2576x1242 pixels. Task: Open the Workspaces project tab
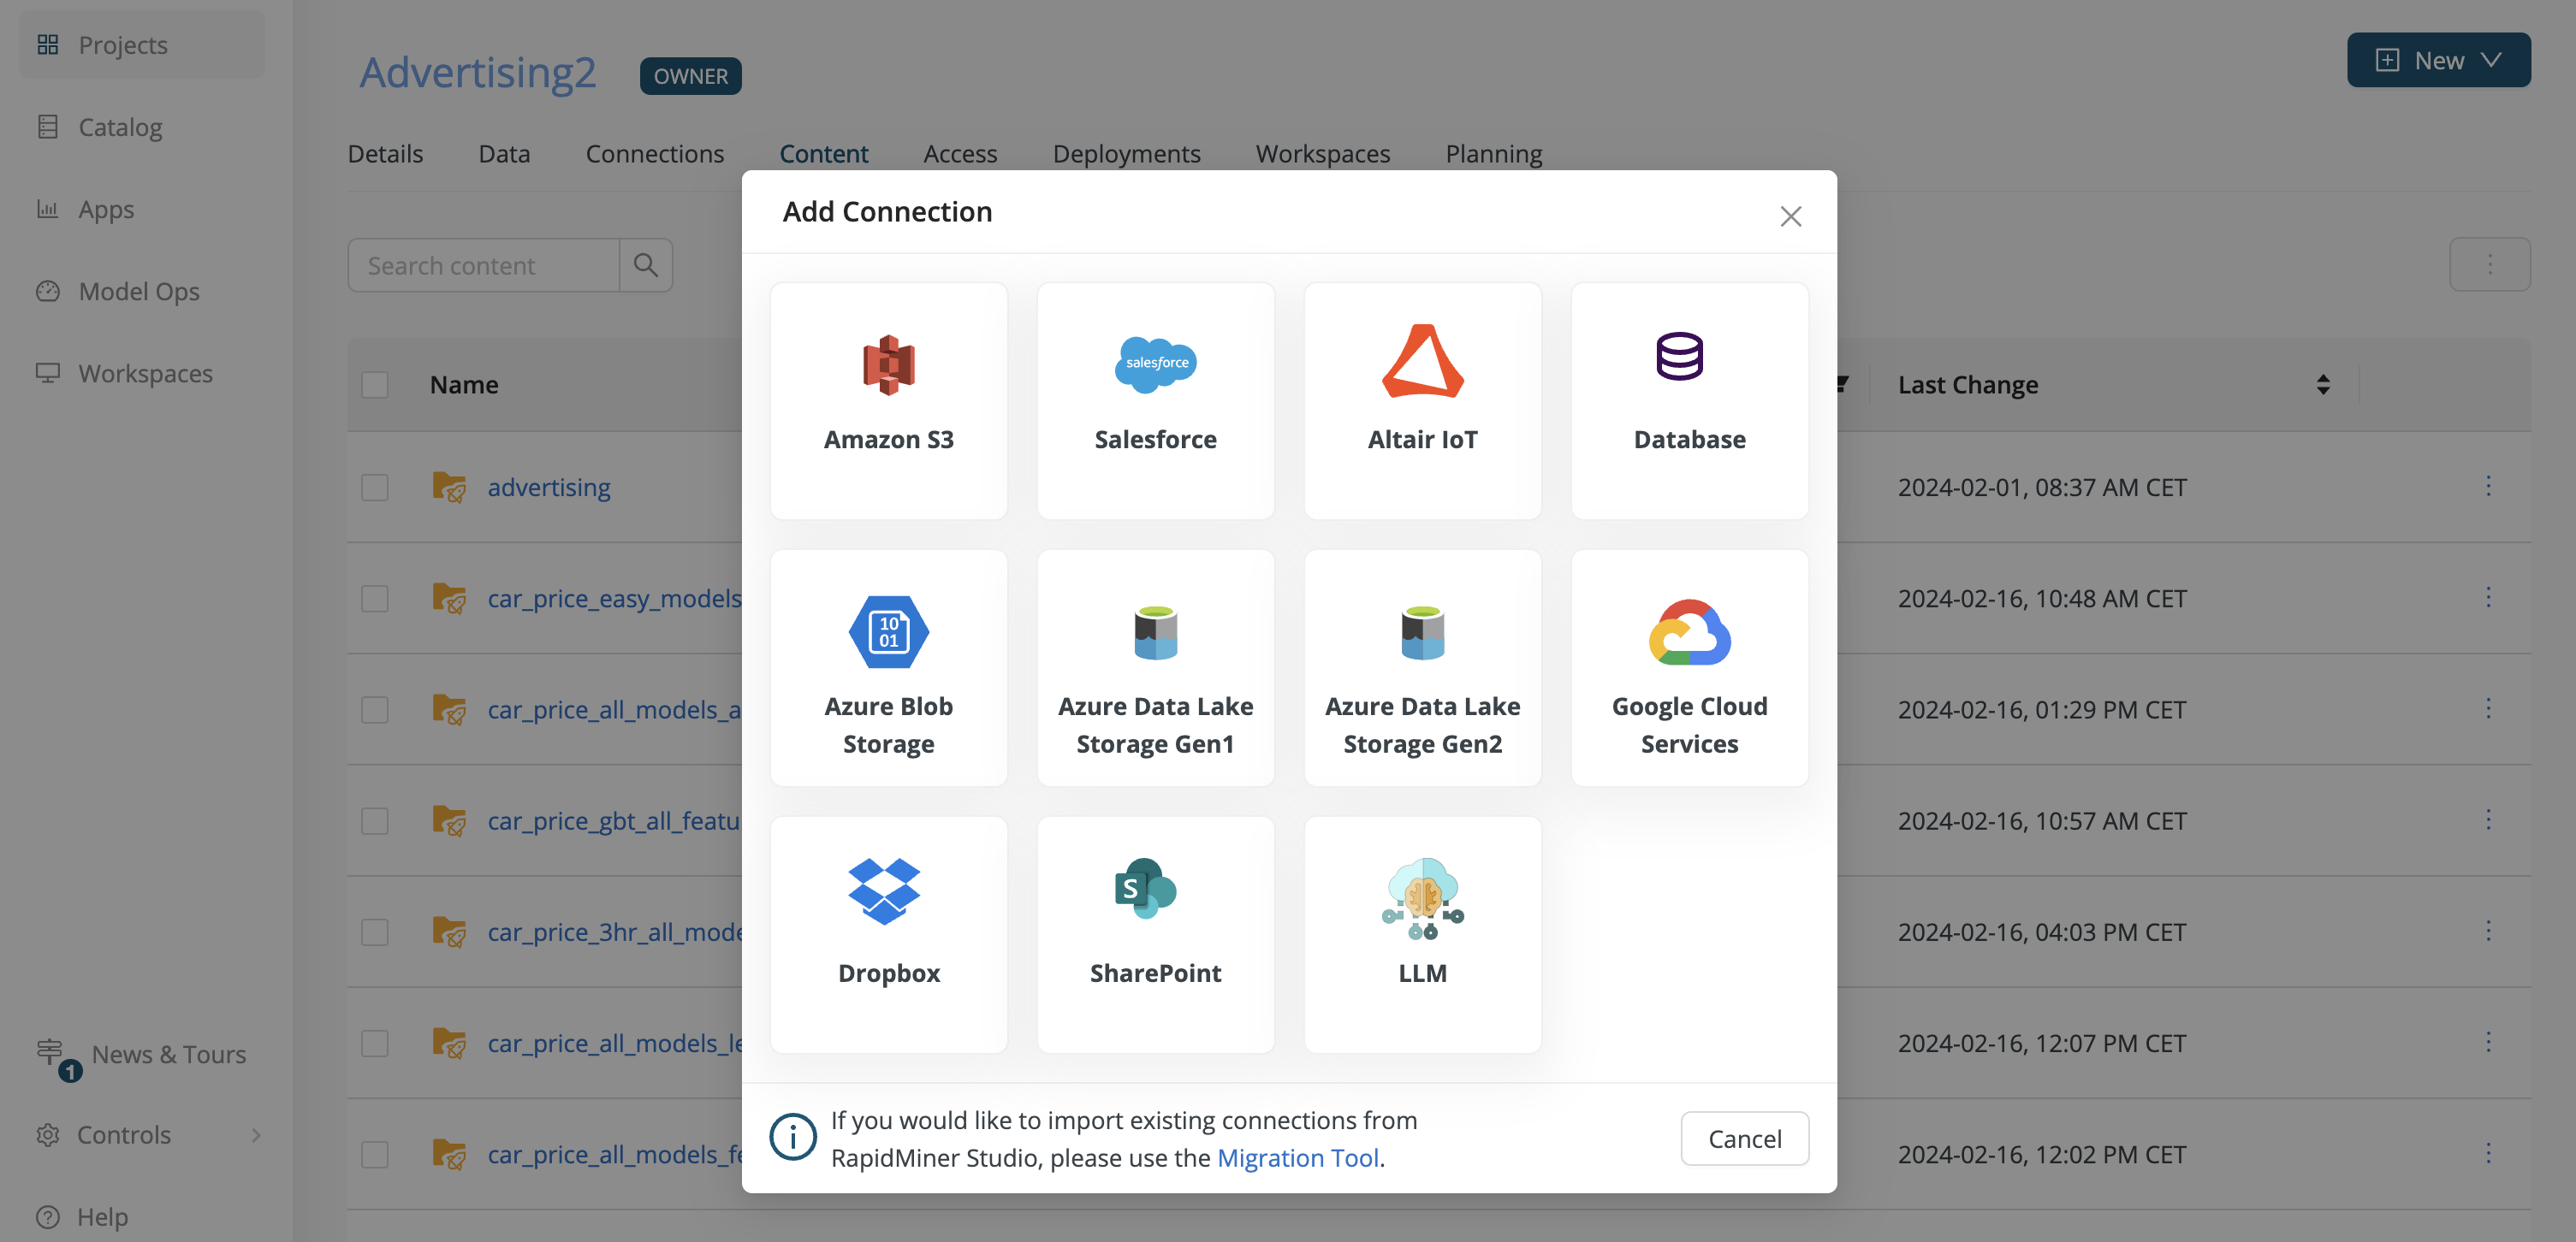1322,153
